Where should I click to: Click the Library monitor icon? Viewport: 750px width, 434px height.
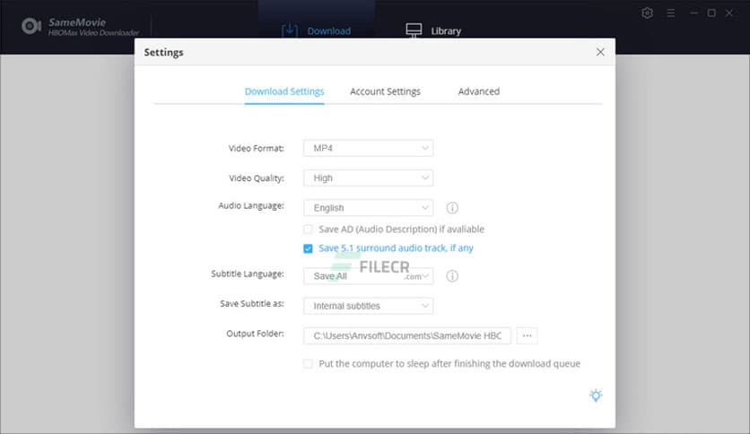click(414, 30)
